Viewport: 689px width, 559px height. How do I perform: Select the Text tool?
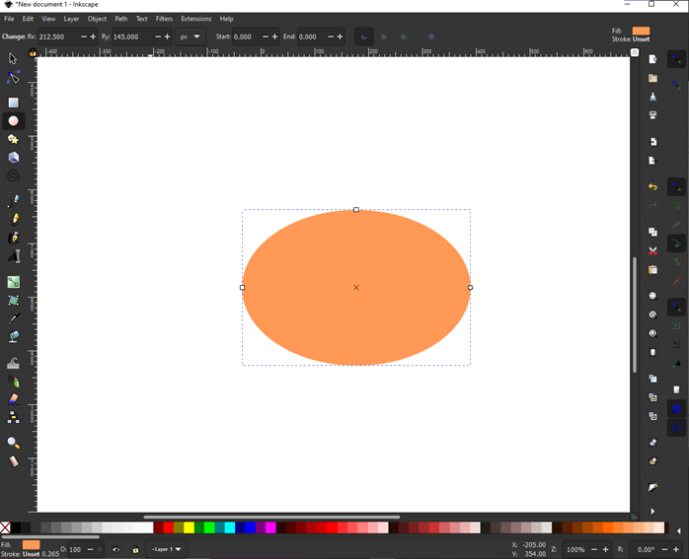(13, 256)
